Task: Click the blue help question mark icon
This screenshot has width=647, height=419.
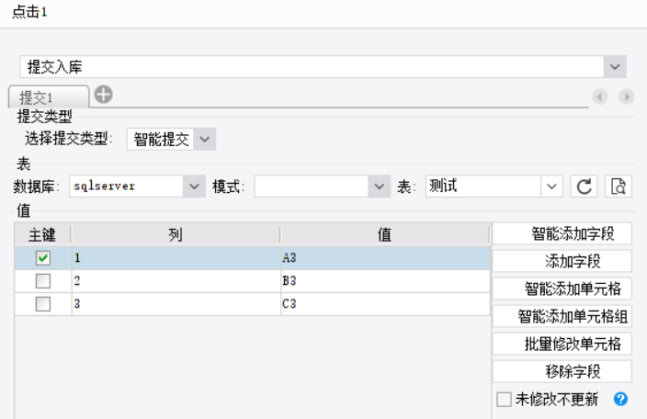Action: 620,399
